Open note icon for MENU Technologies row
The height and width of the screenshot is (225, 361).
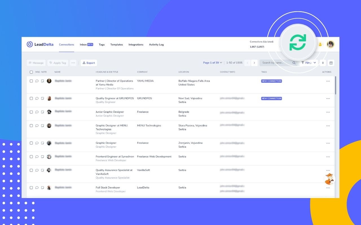coord(42,126)
